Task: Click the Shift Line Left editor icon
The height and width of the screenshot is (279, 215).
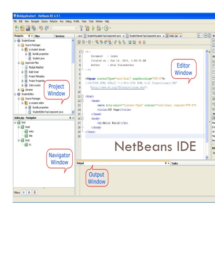Action: (x=130, y=42)
